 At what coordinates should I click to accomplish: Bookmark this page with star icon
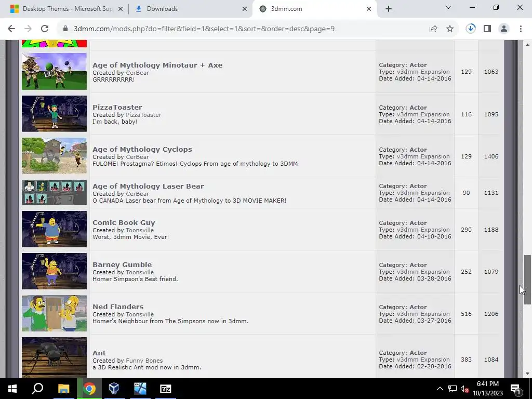(450, 29)
